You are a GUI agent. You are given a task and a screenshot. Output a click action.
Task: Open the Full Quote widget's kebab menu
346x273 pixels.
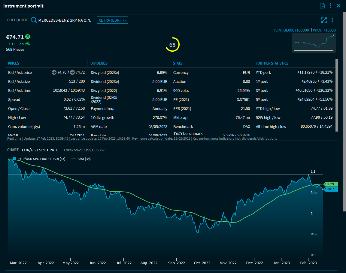point(332,20)
